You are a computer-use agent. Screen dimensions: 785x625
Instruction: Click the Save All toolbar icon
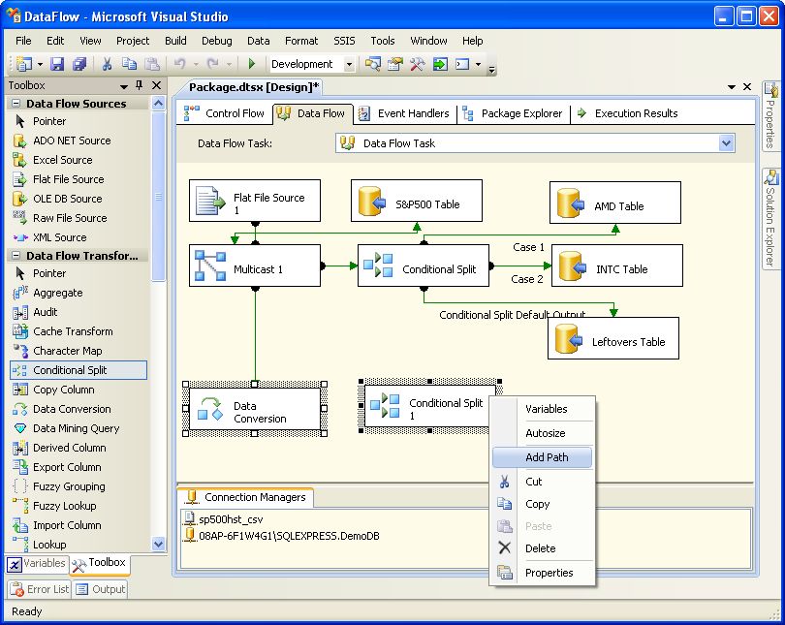pos(79,64)
